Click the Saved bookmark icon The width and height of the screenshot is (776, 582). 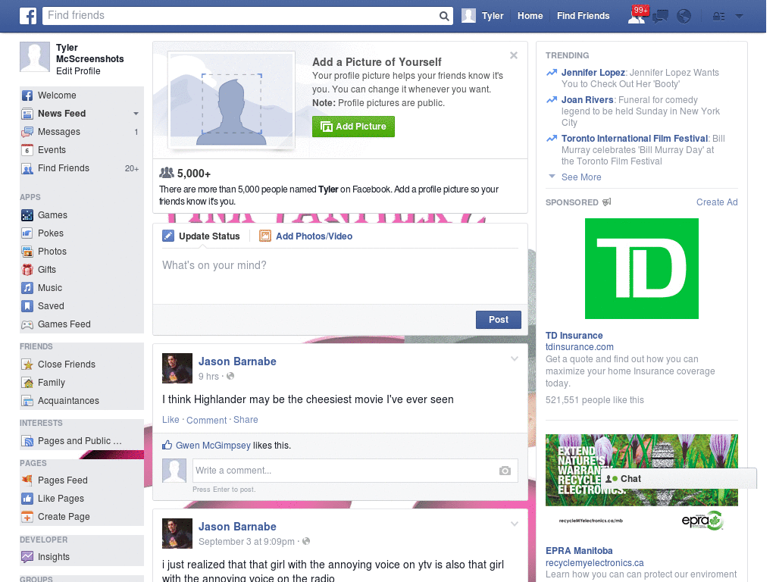[27, 306]
